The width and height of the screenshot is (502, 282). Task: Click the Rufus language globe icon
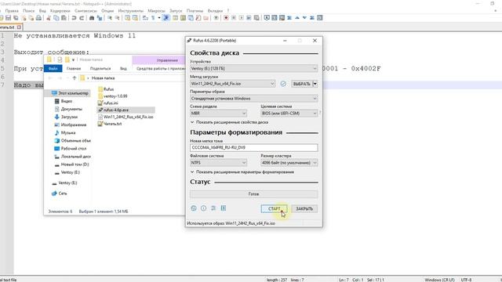click(194, 208)
